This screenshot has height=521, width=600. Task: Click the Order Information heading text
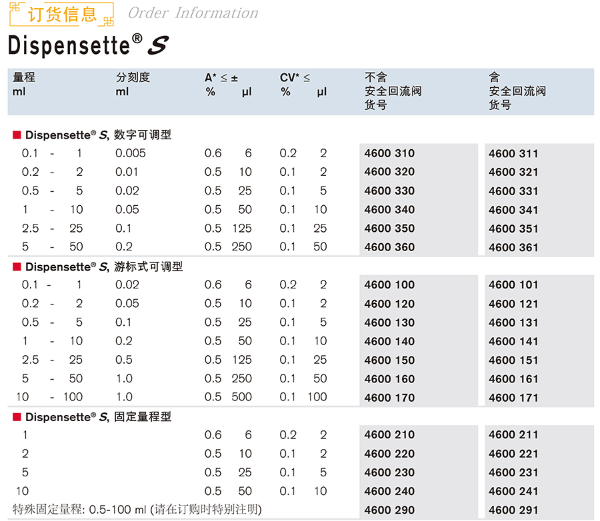(193, 13)
